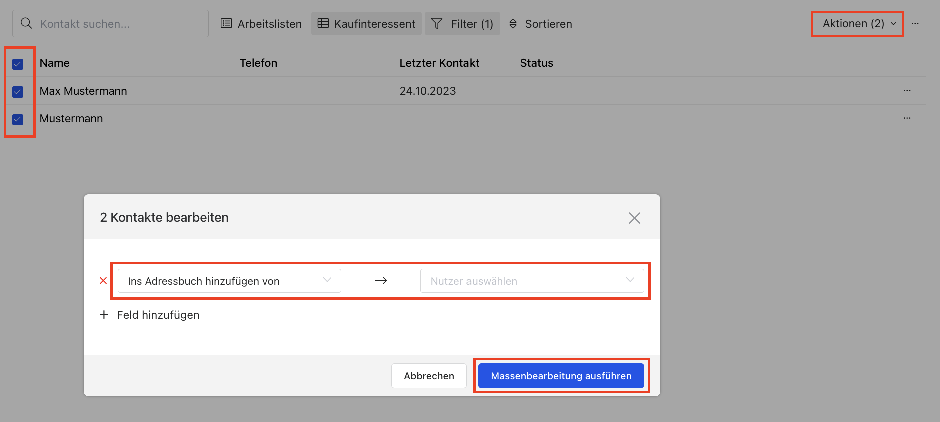This screenshot has width=940, height=422.
Task: Expand the Aktionen (2) dropdown
Action: click(858, 24)
